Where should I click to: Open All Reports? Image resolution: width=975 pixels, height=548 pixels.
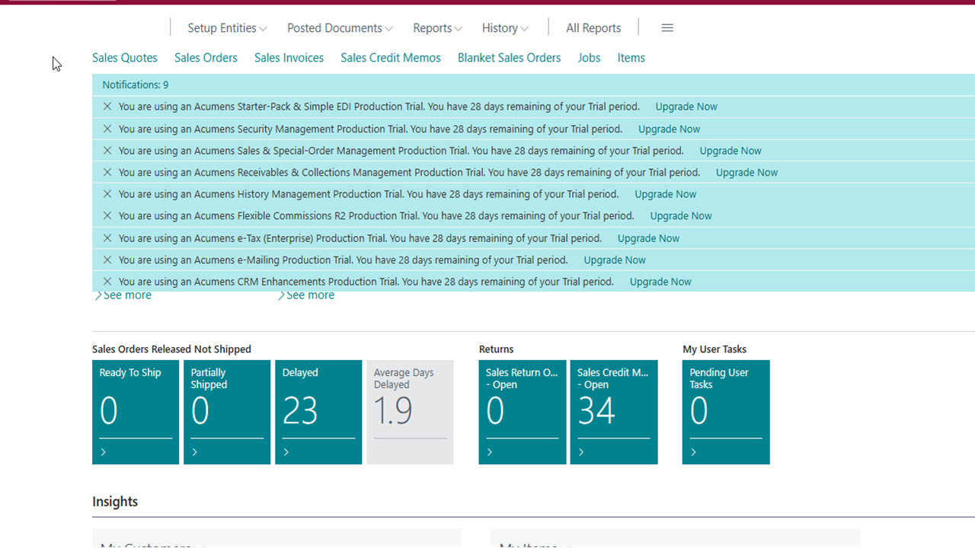(x=593, y=28)
